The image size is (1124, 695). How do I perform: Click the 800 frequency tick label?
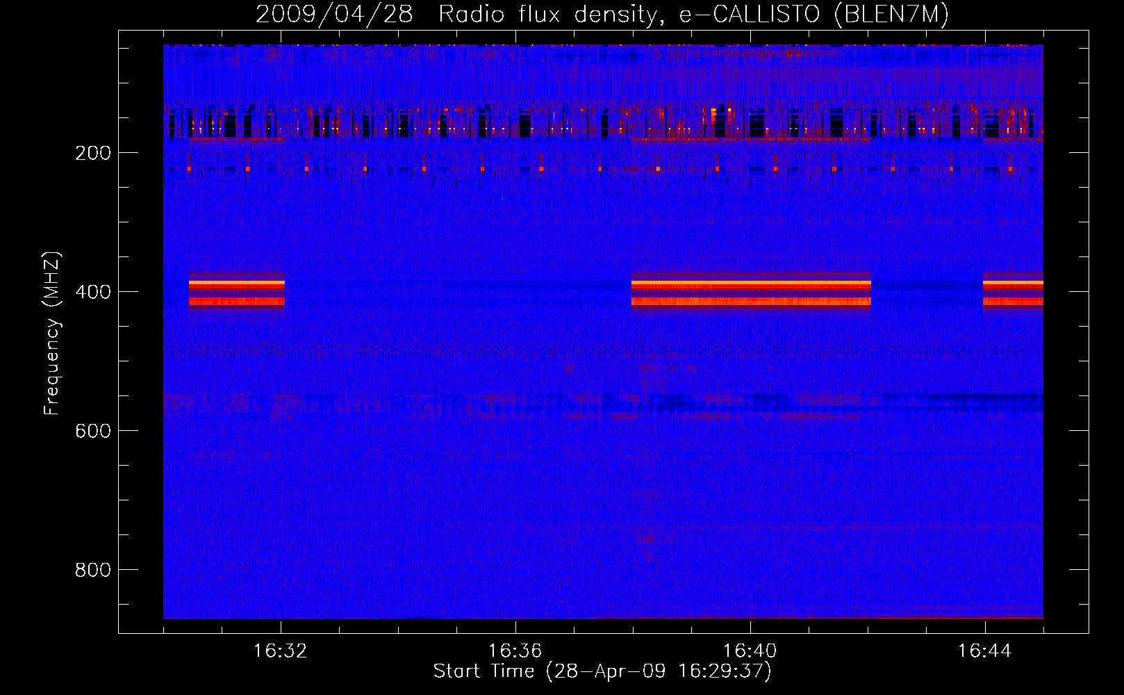pos(93,570)
